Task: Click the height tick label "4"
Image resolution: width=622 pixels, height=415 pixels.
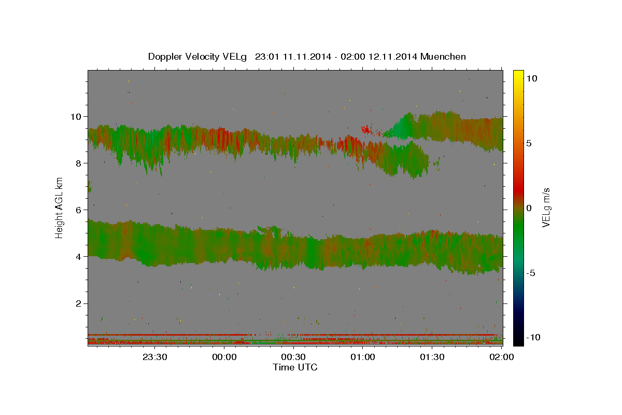Action: click(79, 256)
